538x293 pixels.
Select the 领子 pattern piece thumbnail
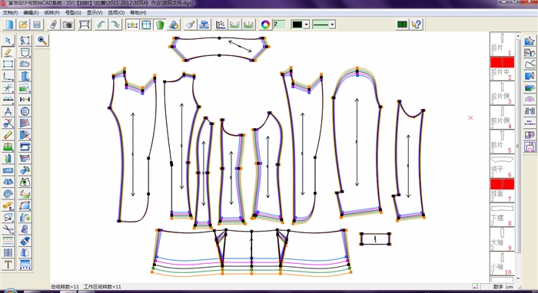[x=503, y=166]
